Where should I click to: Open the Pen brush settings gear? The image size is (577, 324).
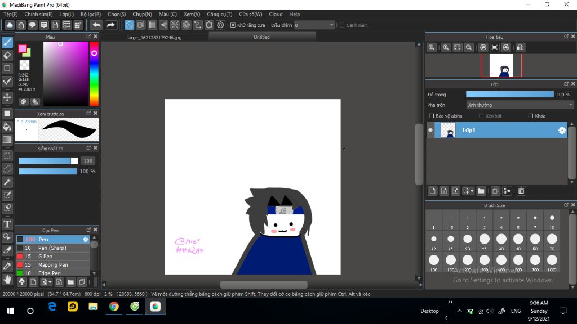tap(86, 239)
